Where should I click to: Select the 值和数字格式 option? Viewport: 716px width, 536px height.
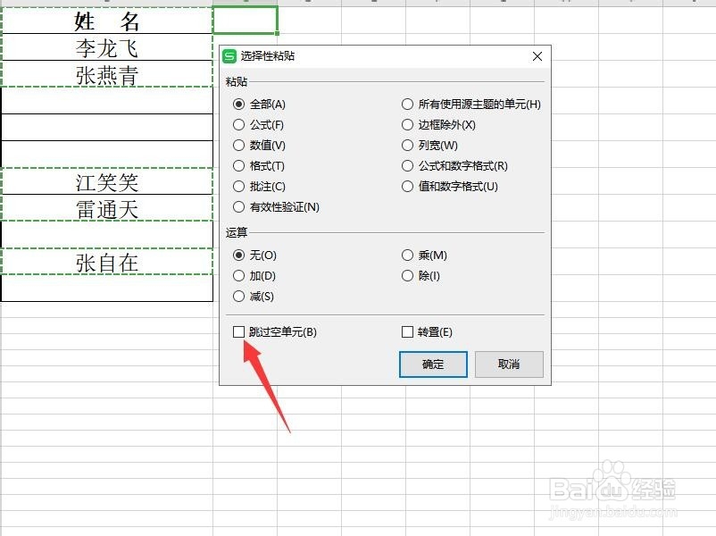pos(408,187)
